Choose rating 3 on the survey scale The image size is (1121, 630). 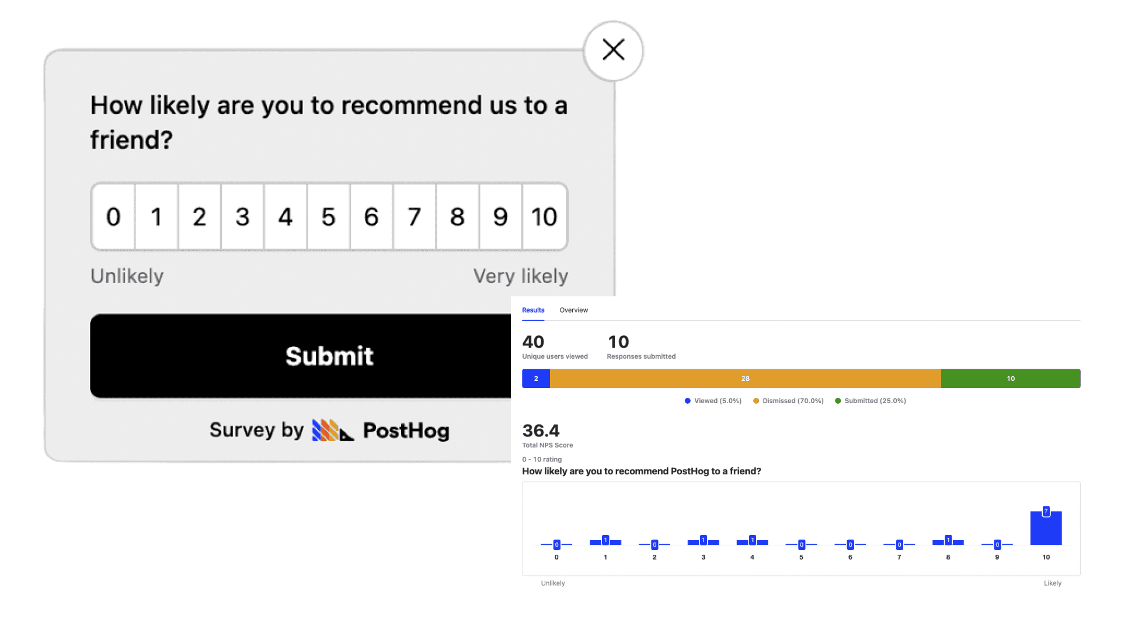tap(242, 217)
